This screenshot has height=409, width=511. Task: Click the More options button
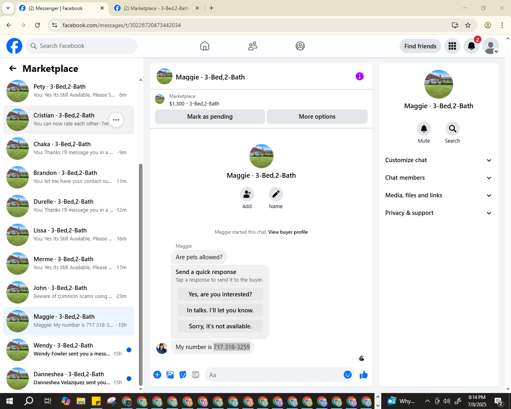point(317,117)
